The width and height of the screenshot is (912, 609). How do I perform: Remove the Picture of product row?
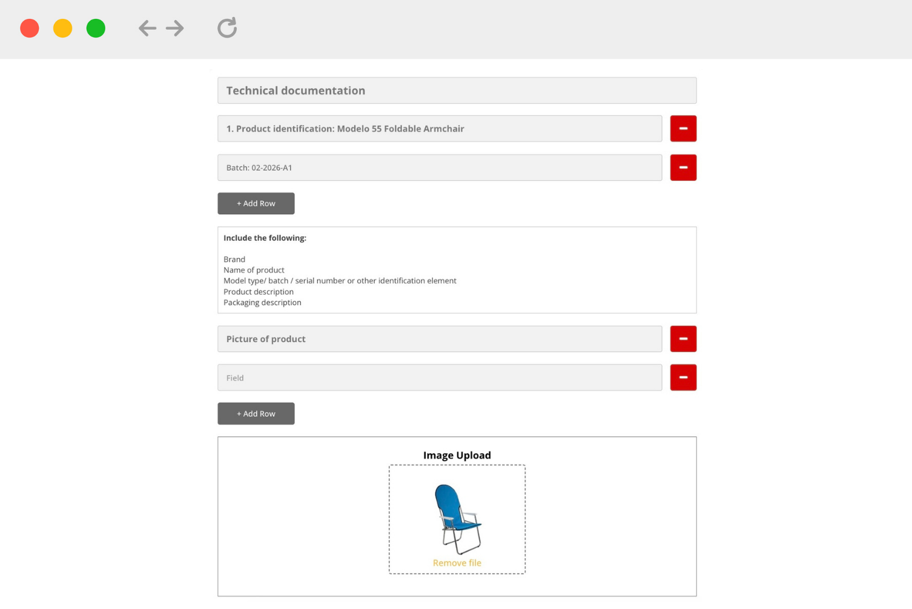coord(683,339)
